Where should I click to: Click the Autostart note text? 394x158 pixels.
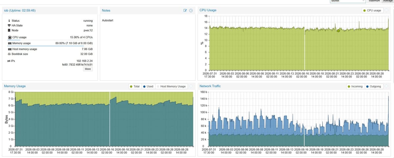click(x=108, y=21)
